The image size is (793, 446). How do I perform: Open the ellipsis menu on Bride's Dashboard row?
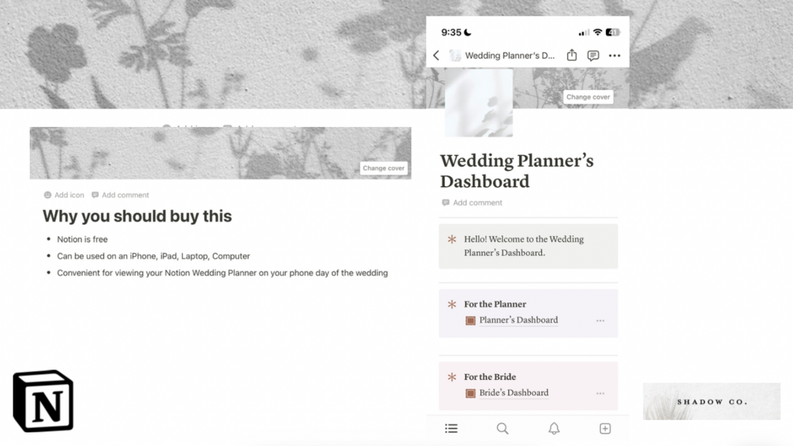coord(600,393)
